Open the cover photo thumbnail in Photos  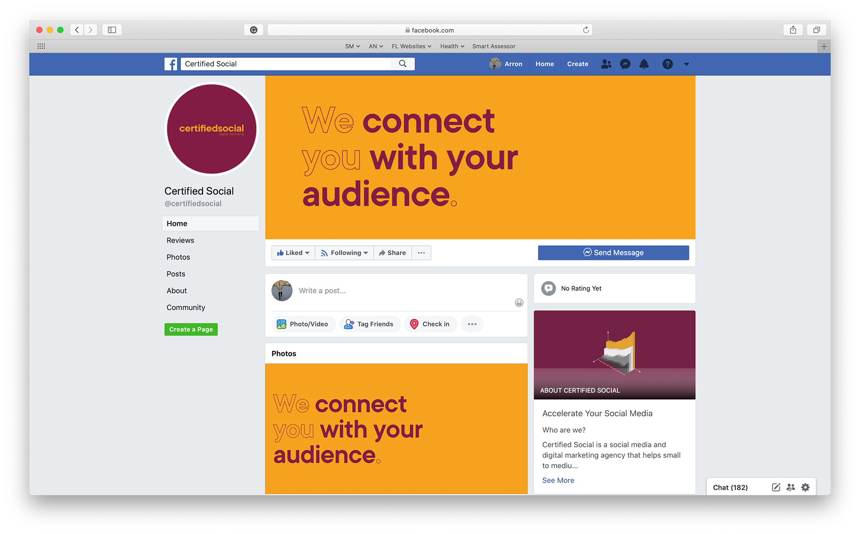coord(396,428)
